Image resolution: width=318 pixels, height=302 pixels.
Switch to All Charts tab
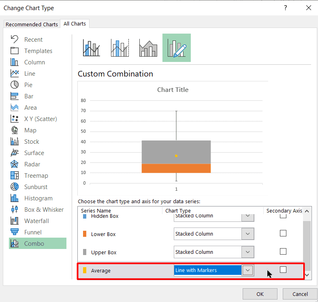75,24
